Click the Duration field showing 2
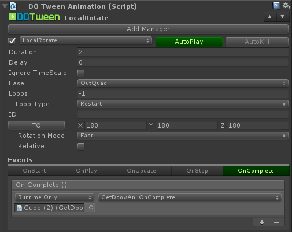Screen dimensions: 292x232 click(183, 52)
